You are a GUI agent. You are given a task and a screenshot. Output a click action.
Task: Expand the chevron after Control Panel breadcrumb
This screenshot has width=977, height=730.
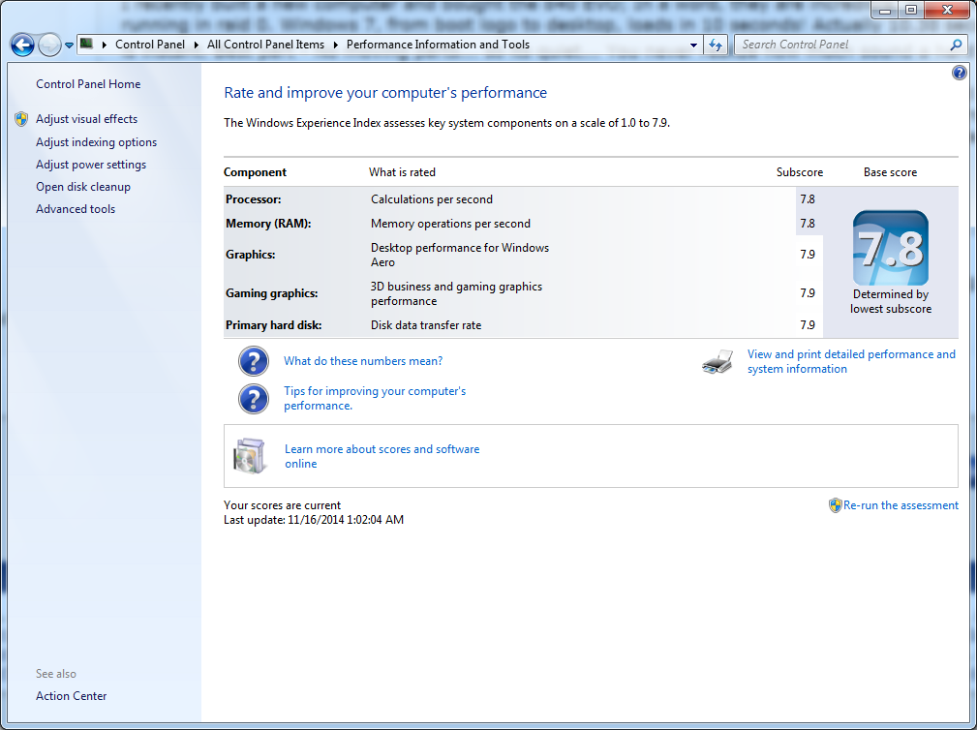click(196, 45)
